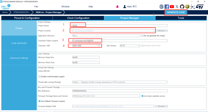Image resolution: width=208 pixels, height=112 pixels.
Task: Click the 10-year anniversary badge icon
Action: tap(161, 7)
